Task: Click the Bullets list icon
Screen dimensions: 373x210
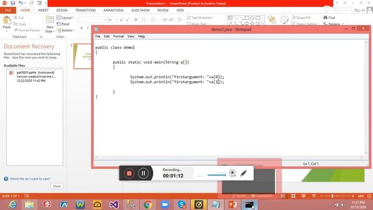Action: click(x=144, y=20)
